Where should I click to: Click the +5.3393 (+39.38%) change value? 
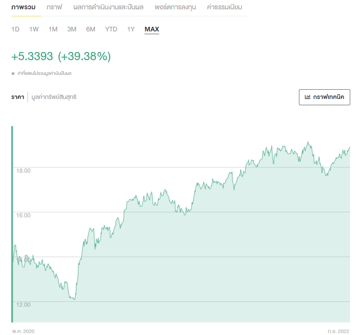click(x=61, y=57)
